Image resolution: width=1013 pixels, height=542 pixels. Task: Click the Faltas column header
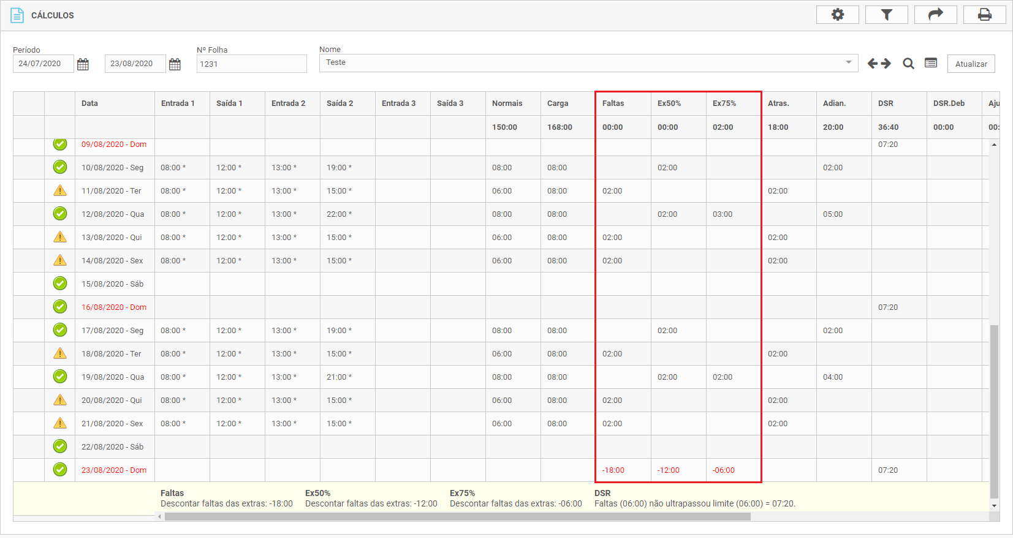coord(613,104)
